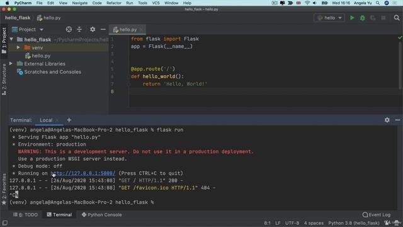Click the terminal prompt line at the bottom
This screenshot has width=403, height=227.
[81, 202]
